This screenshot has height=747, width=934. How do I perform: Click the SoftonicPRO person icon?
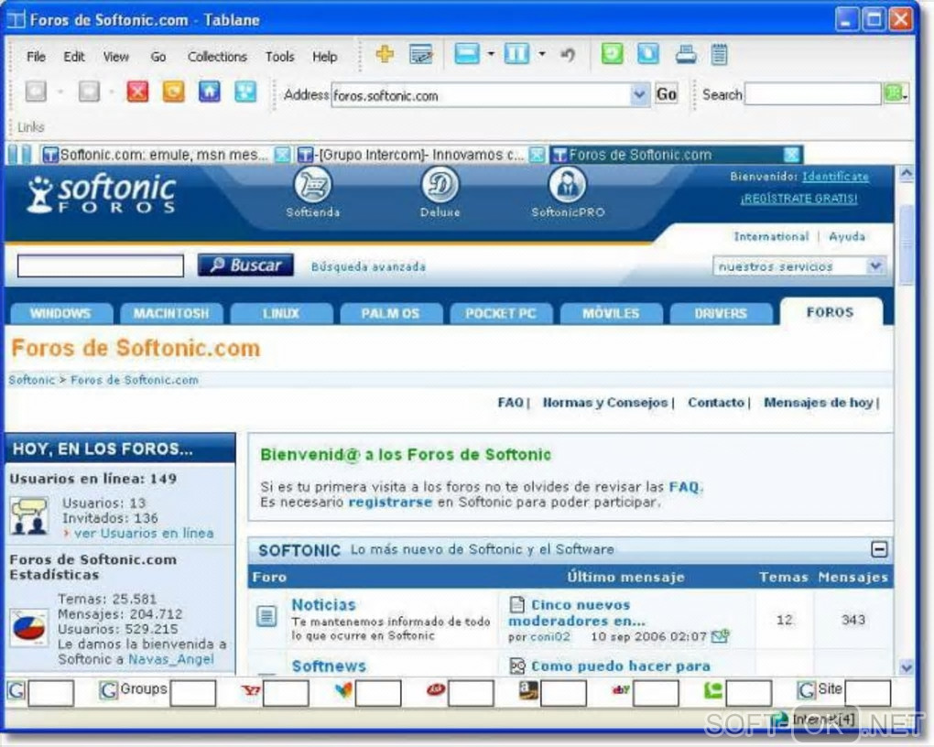pyautogui.click(x=567, y=185)
